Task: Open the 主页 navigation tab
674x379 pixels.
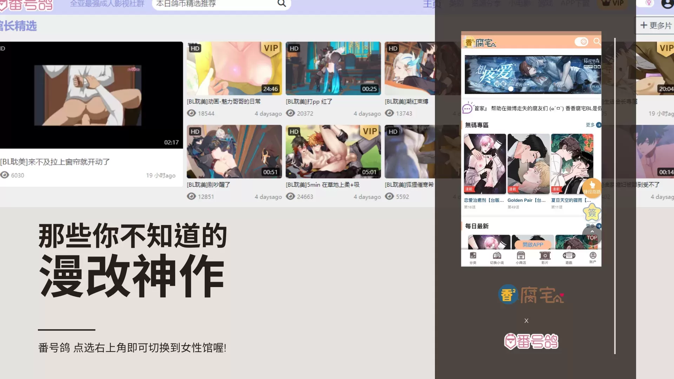Action: (x=431, y=4)
